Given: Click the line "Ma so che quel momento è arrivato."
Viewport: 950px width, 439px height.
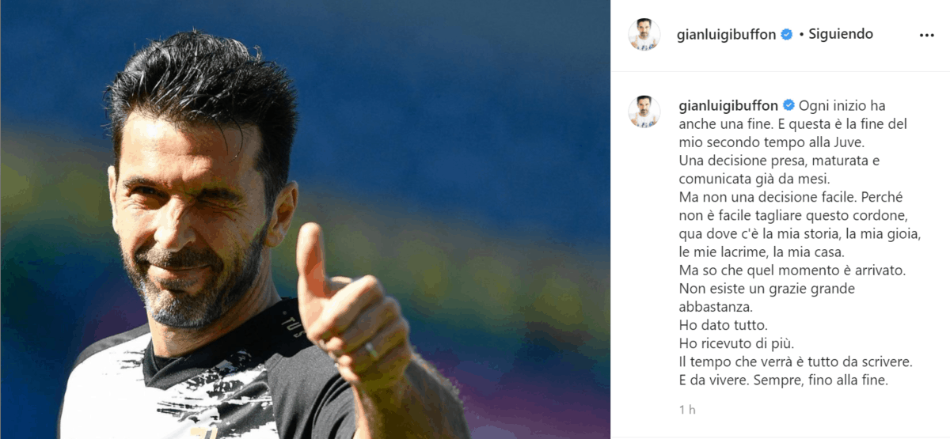Looking at the screenshot, I should (792, 271).
